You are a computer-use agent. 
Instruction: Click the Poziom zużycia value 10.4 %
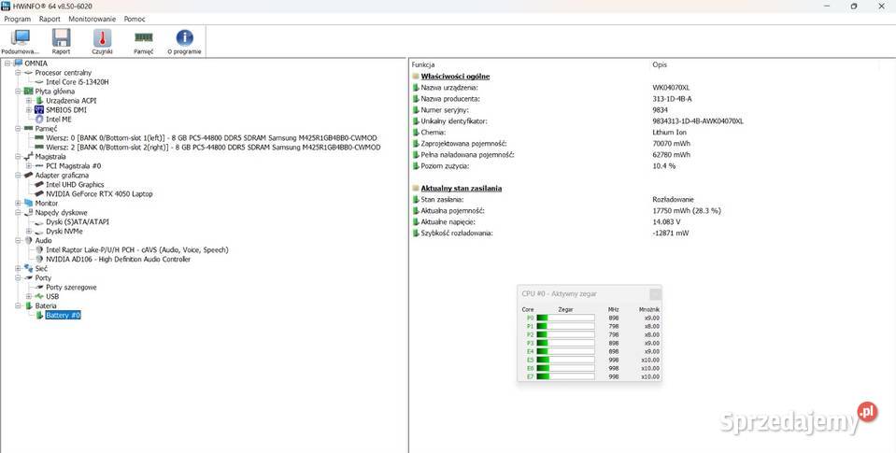(x=663, y=165)
